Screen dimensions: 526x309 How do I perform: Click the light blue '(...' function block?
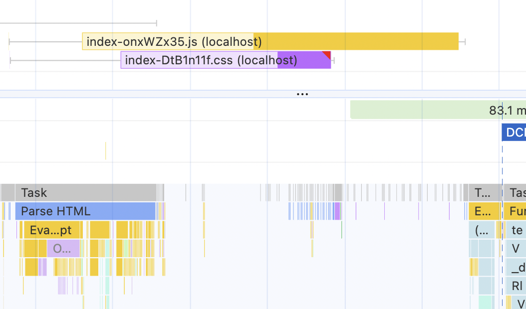[x=482, y=230]
